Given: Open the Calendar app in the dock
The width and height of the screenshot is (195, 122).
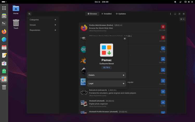Looking at the screenshot, I should pyautogui.click(x=4, y=47).
